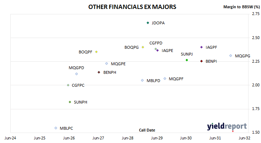This screenshot has height=143, width=261.
Task: Select the BOQPG data label text
Action: pos(132,47)
